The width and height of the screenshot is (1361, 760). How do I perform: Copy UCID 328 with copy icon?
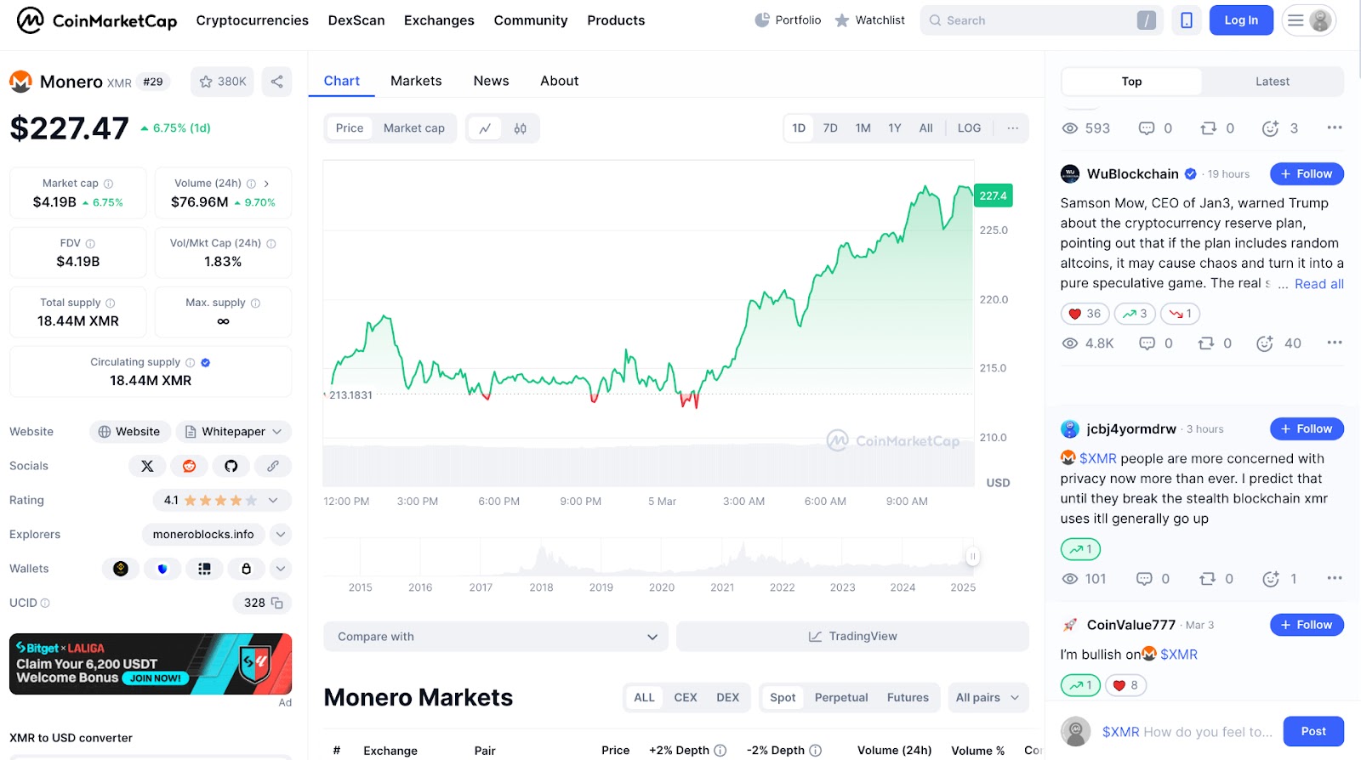point(276,603)
